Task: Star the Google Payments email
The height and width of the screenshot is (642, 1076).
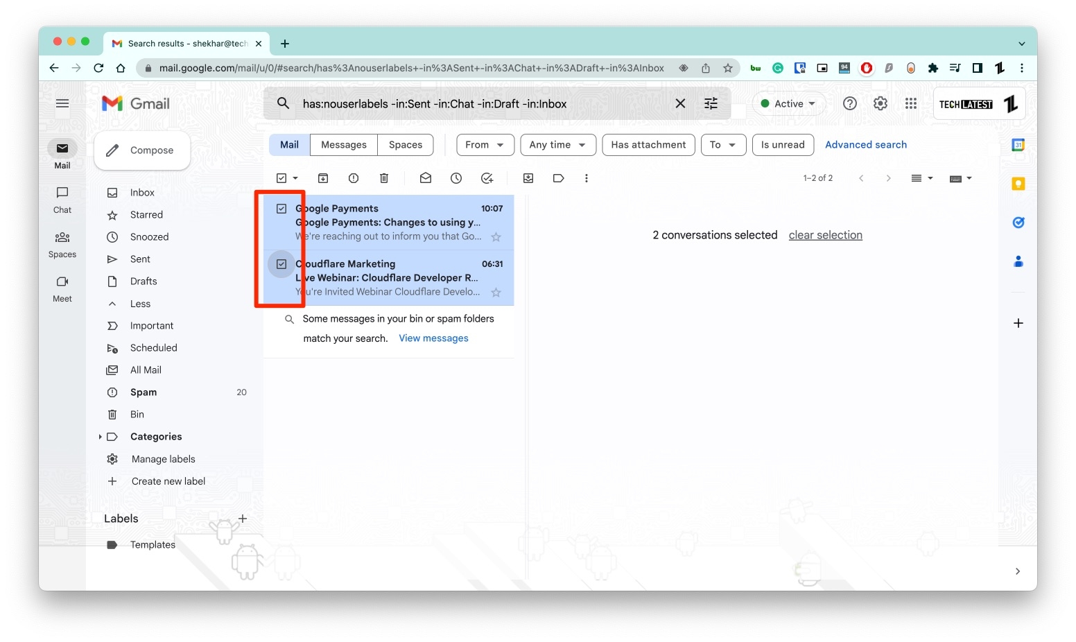Action: pyautogui.click(x=496, y=237)
